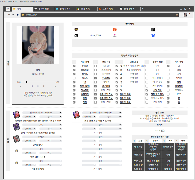Click the 잔인한 살해 rating cell
195x180 pixels.
168,147
